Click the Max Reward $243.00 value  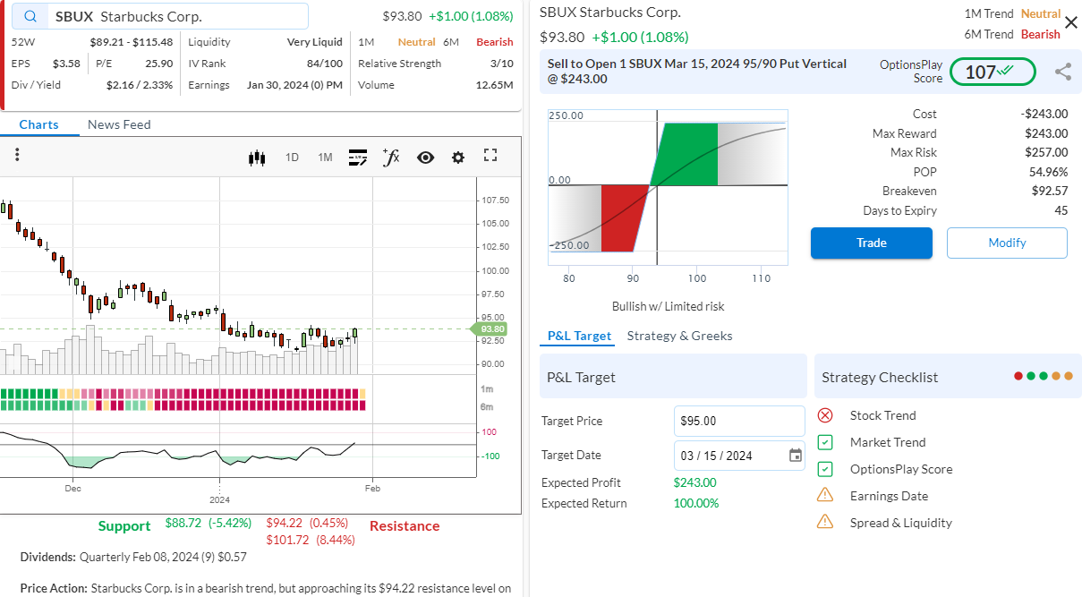[x=1044, y=133]
